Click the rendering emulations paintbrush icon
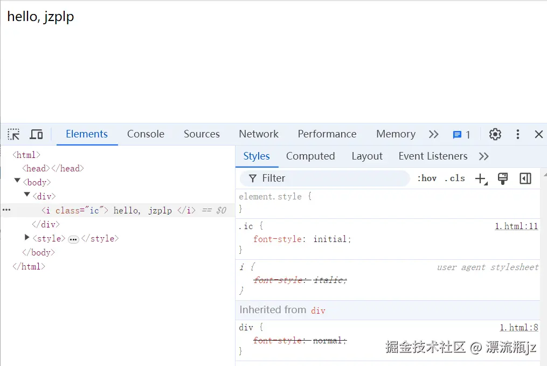This screenshot has width=547, height=366. pos(503,178)
